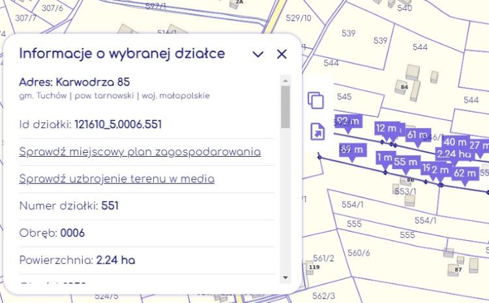
Task: Open Sprawdź miejscowy plan zagospodarowania link
Action: click(140, 151)
